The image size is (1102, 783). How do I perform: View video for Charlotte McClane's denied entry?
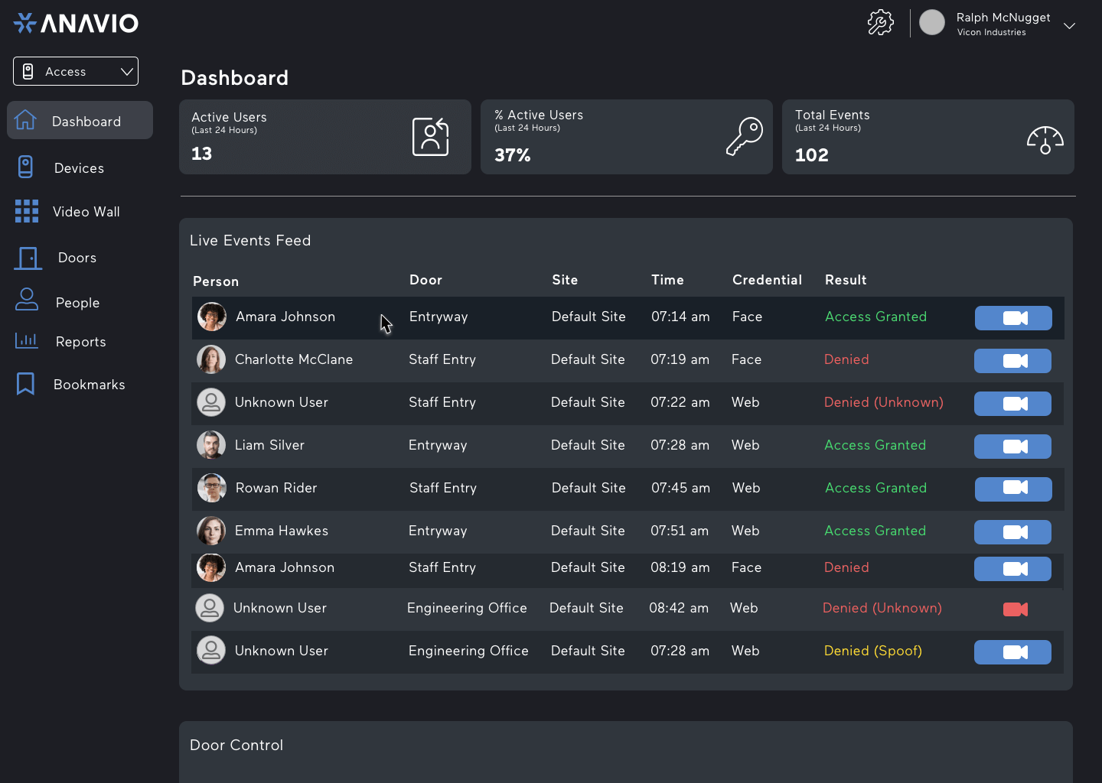coord(1012,361)
